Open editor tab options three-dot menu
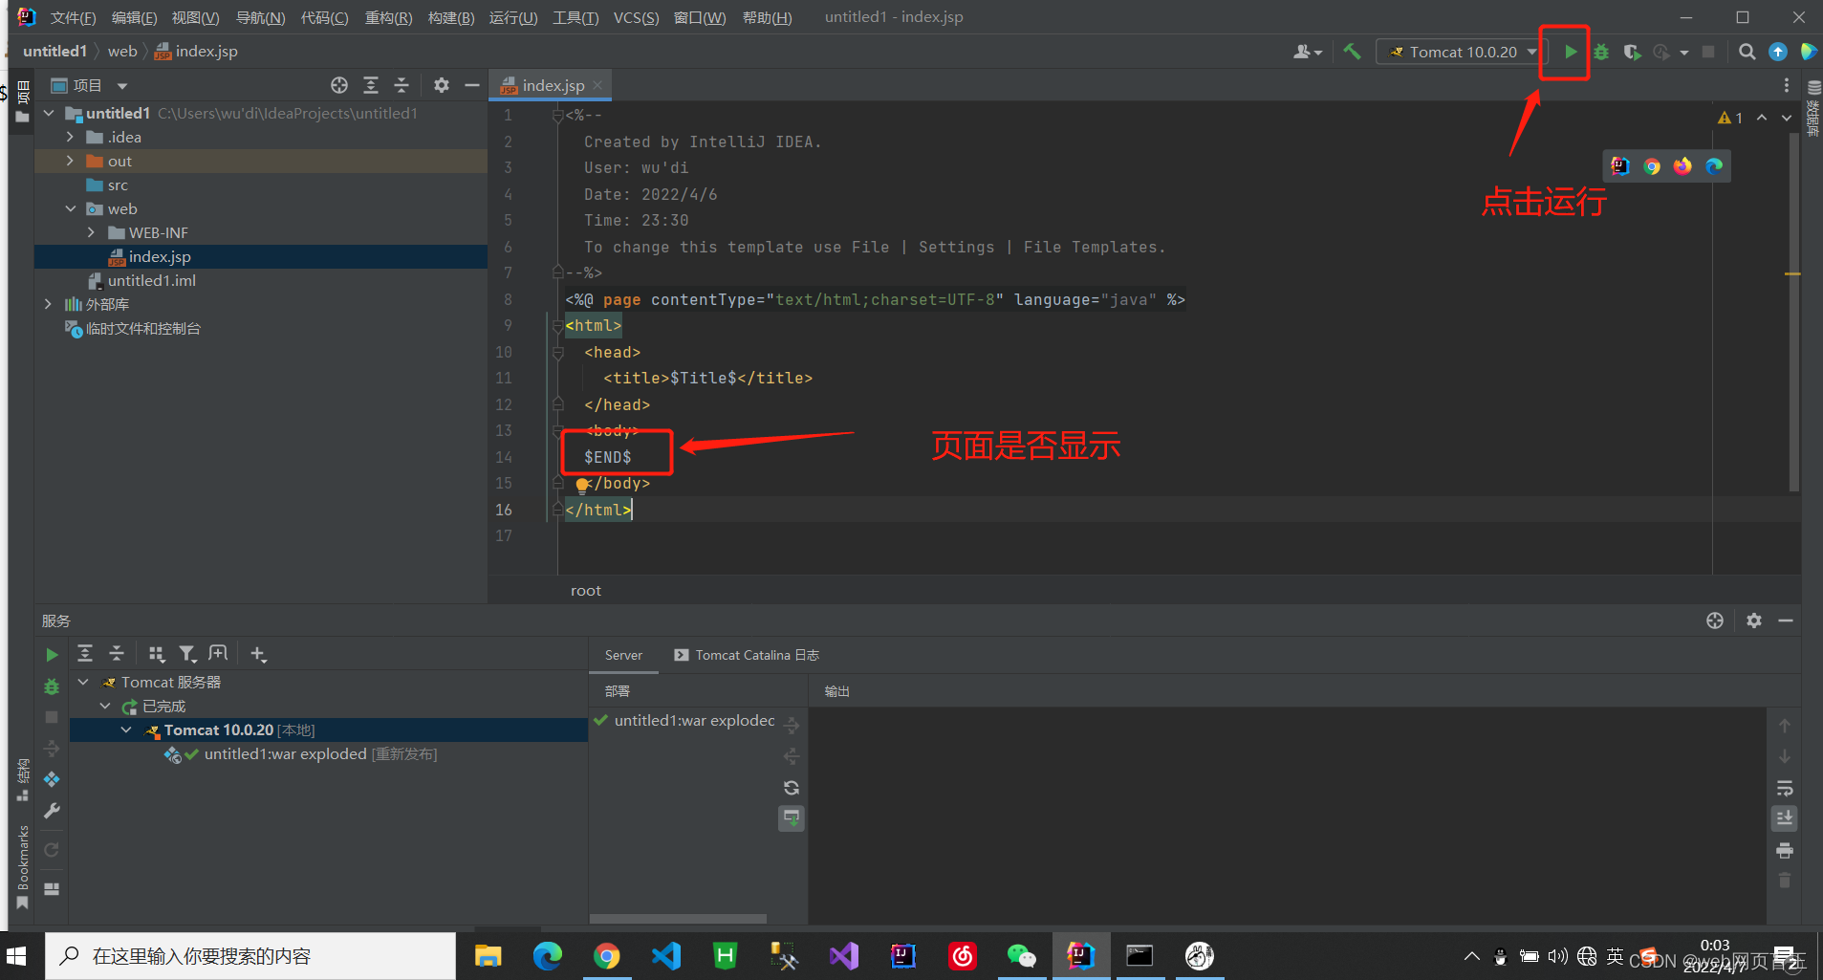1823x980 pixels. coord(1786,85)
